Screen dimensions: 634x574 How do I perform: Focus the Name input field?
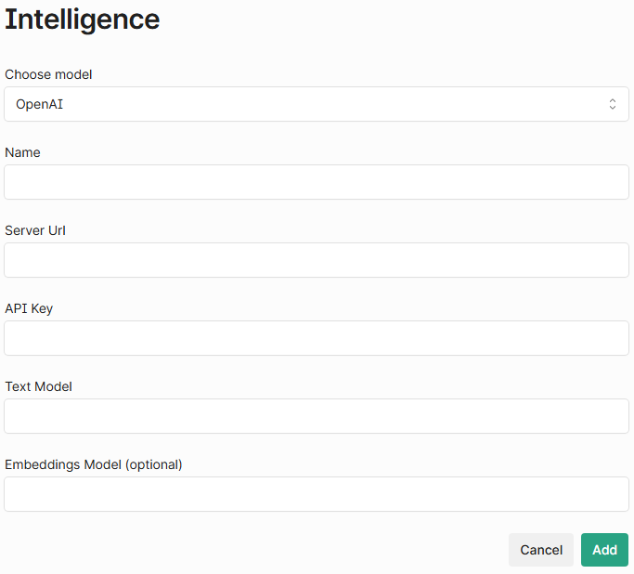coord(316,182)
